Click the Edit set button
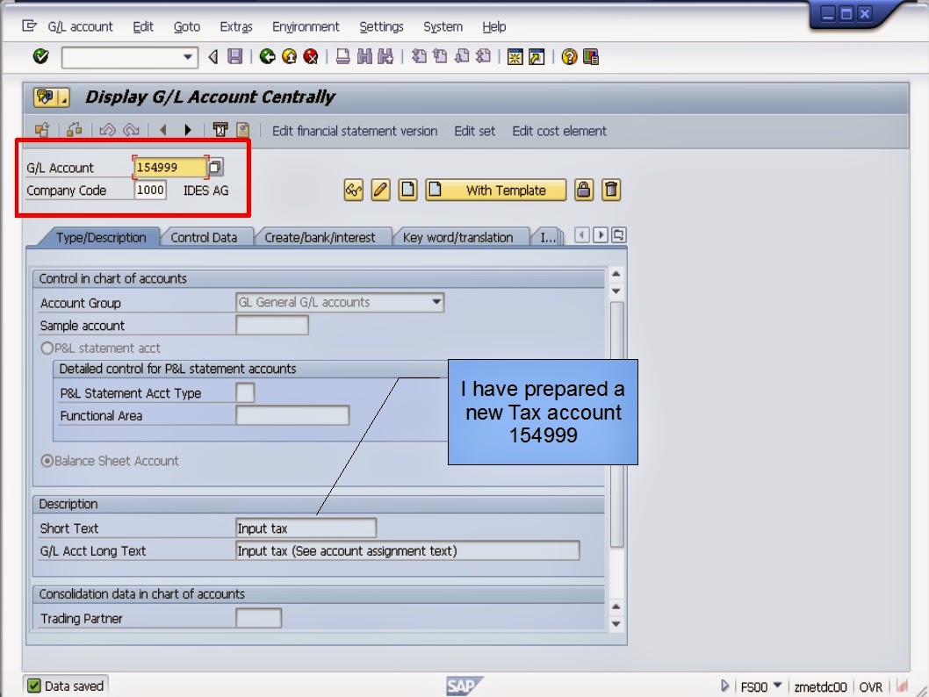This screenshot has width=929, height=697. 474,131
